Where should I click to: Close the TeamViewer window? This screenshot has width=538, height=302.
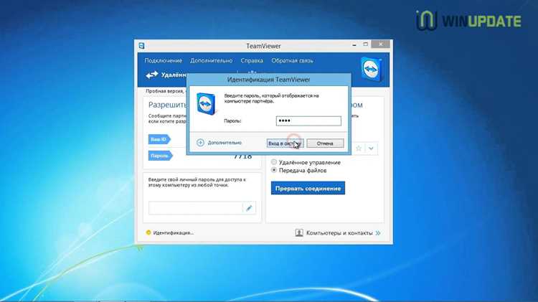pyautogui.click(x=380, y=44)
